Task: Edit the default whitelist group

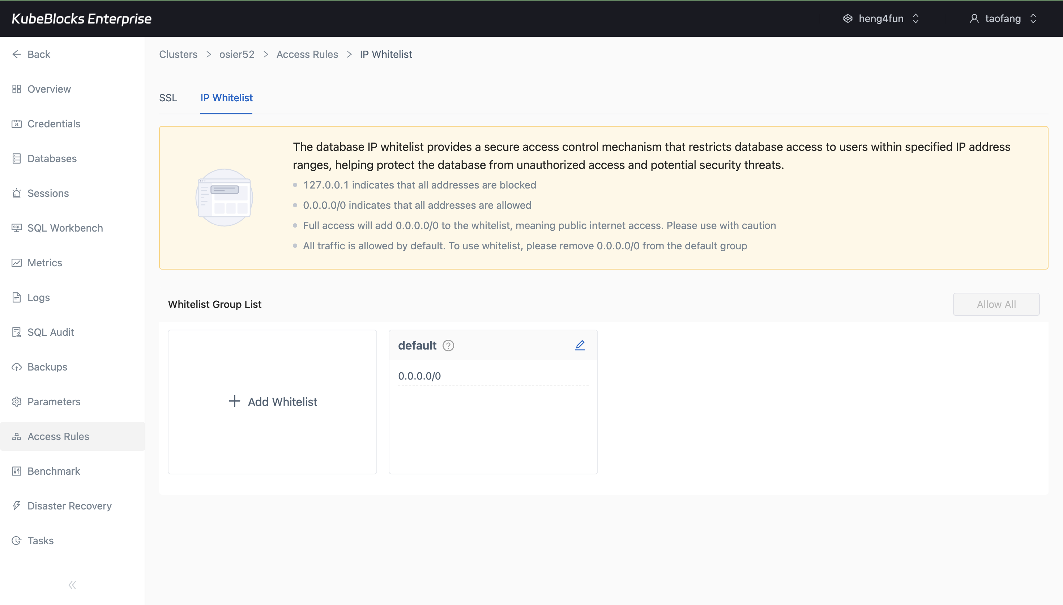Action: (x=580, y=344)
